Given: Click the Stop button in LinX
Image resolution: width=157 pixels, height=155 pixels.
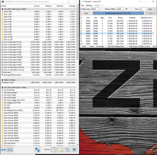Looking at the screenshot, I should (150, 13).
